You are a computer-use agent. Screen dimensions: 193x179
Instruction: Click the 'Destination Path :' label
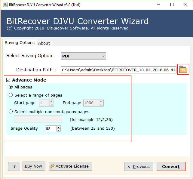tap(36, 70)
